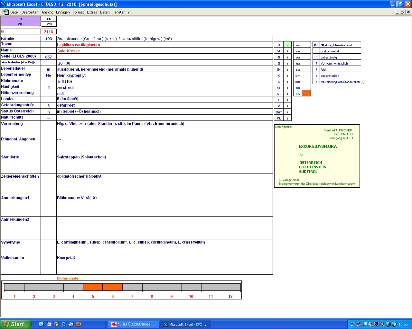412x329 pixels.
Task: Select the Synonyme cell starting 'L. cartilagineum'
Action: (x=164, y=247)
